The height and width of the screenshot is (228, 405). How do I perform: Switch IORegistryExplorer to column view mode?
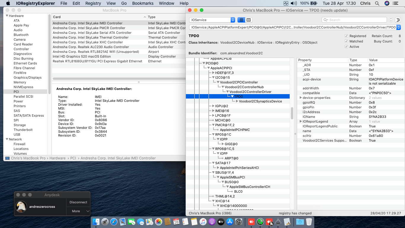pyautogui.click(x=249, y=20)
